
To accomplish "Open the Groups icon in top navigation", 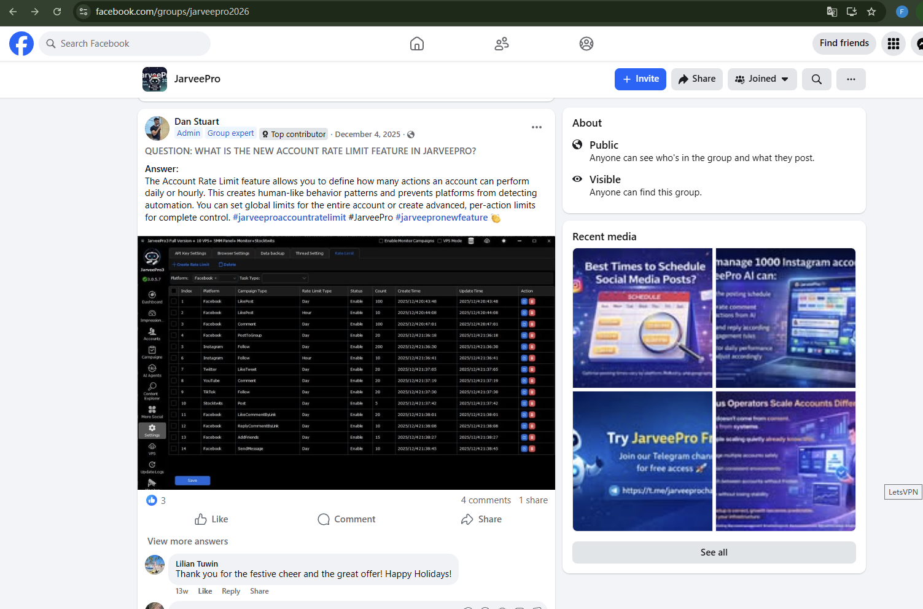I will (x=586, y=44).
